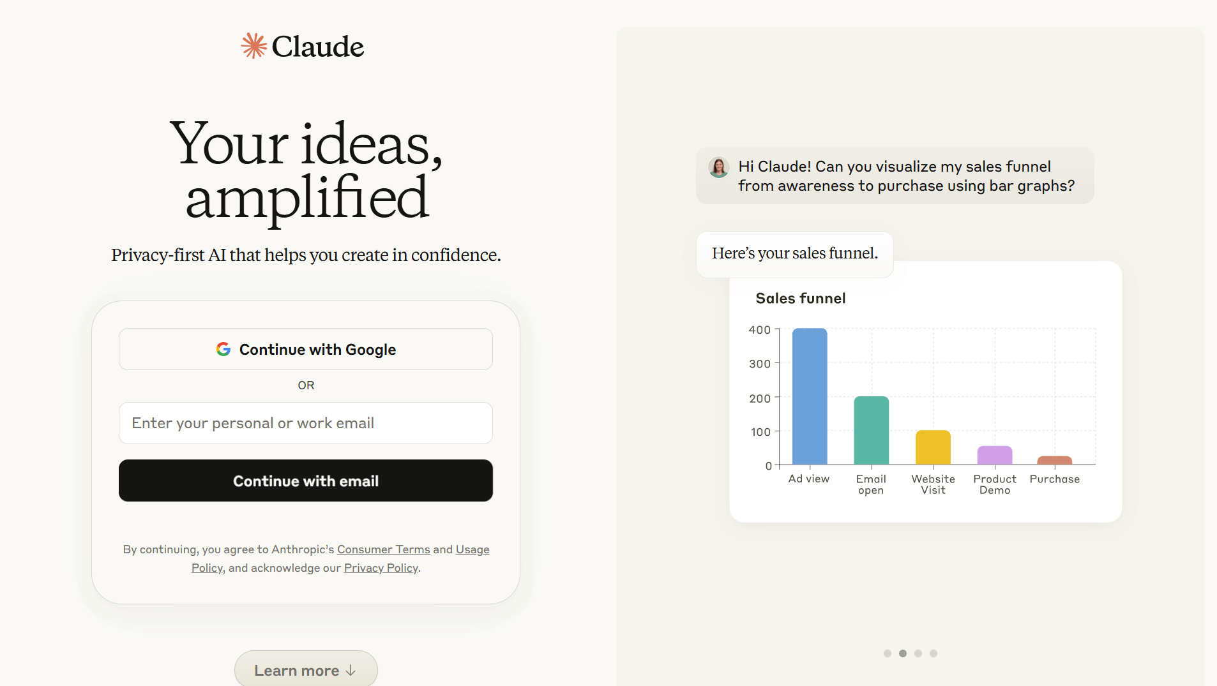The height and width of the screenshot is (686, 1217).
Task: Open the Usage Policy link
Action: point(472,549)
